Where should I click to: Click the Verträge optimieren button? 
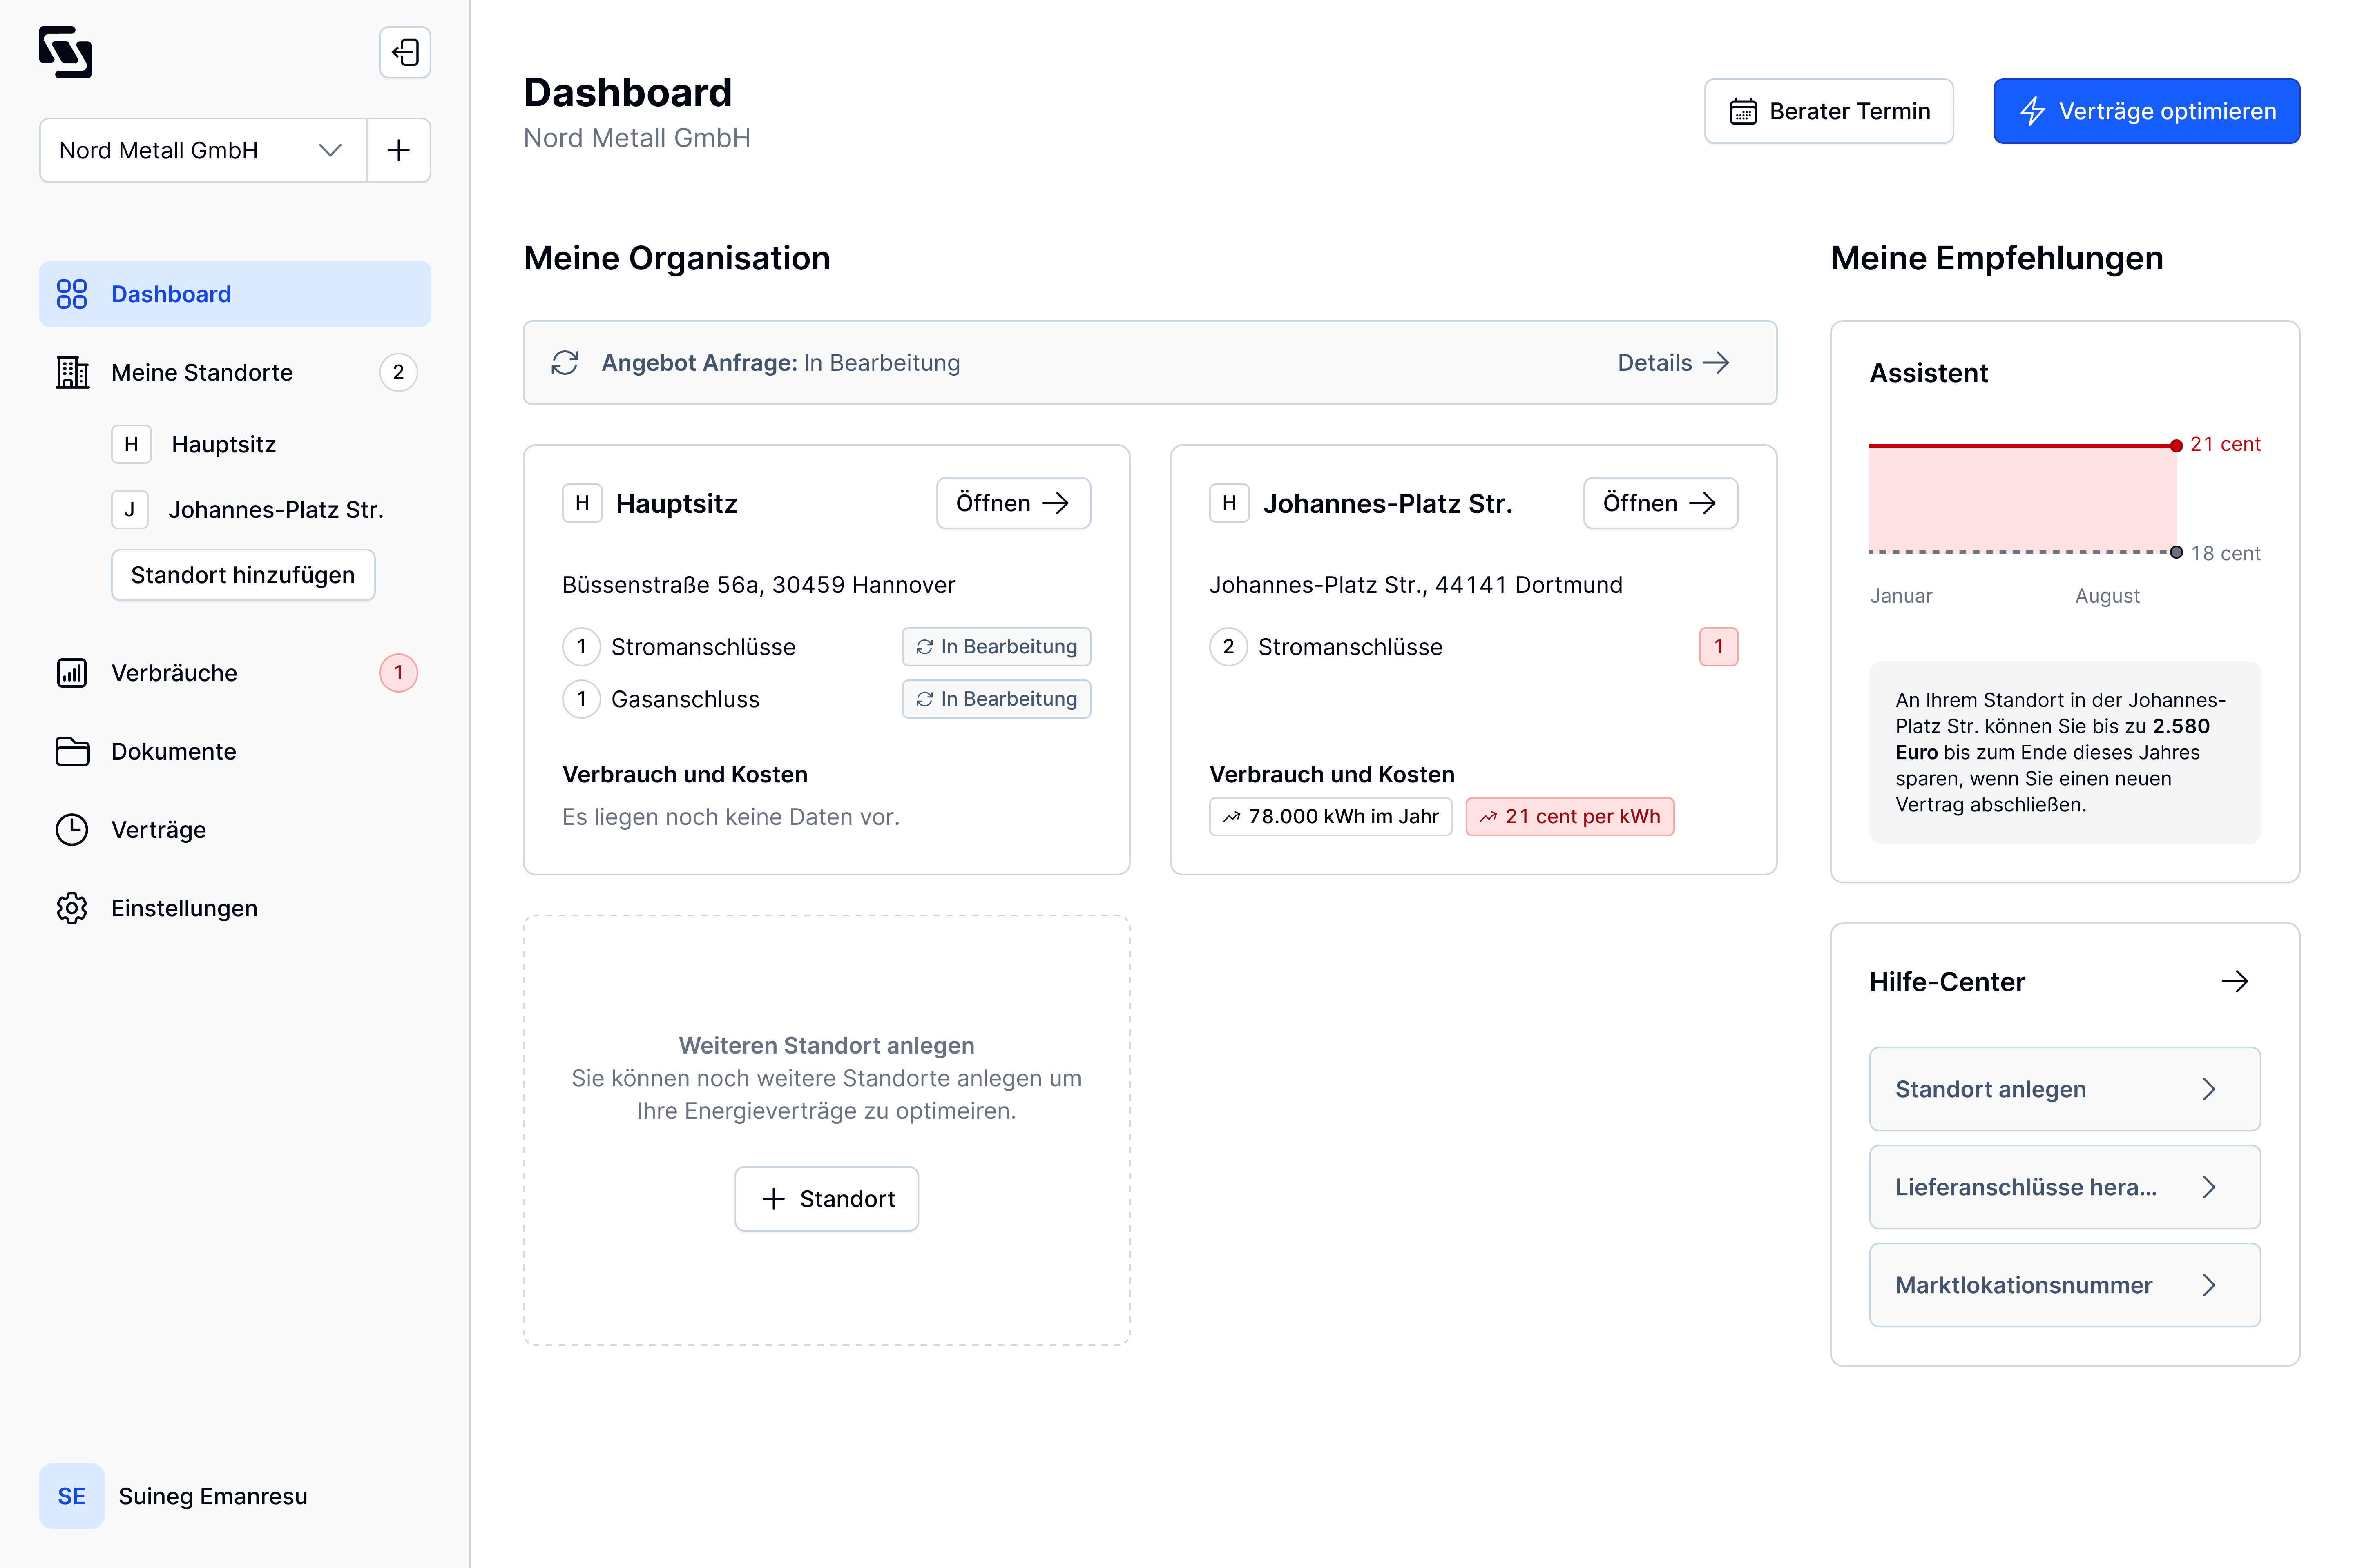click(x=2145, y=111)
